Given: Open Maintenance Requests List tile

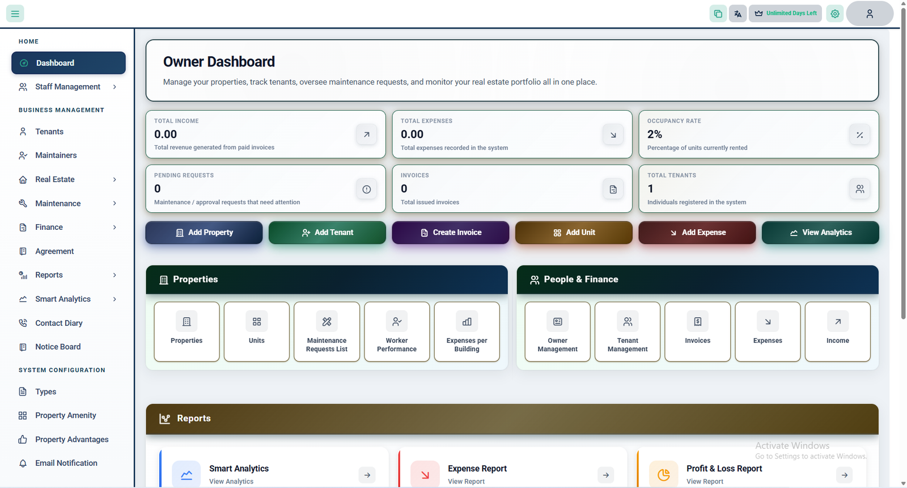Looking at the screenshot, I should pos(327,331).
